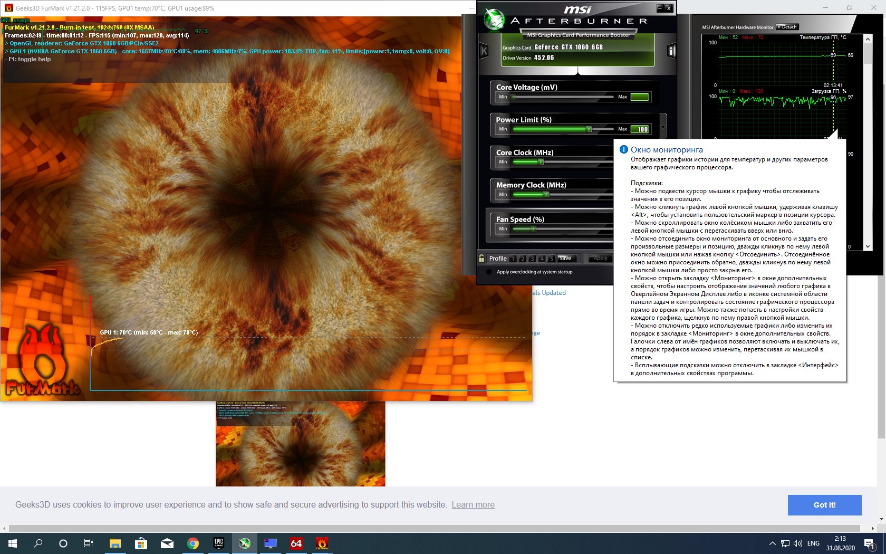This screenshot has width=886, height=554.
Task: Switch to FurMark via taskbar icon
Action: [x=322, y=543]
